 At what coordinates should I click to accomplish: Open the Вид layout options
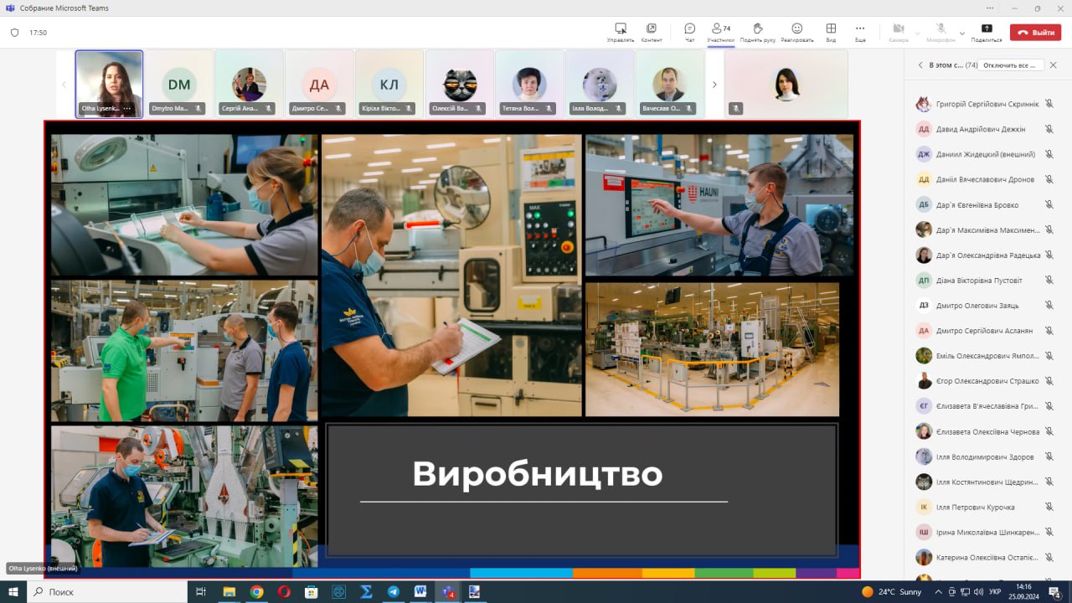(x=831, y=32)
